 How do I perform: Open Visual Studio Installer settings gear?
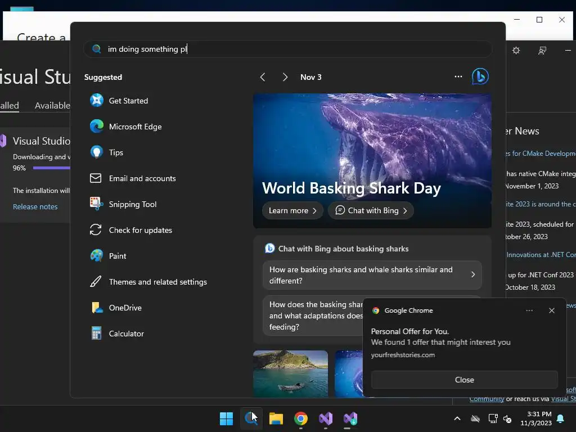516,50
